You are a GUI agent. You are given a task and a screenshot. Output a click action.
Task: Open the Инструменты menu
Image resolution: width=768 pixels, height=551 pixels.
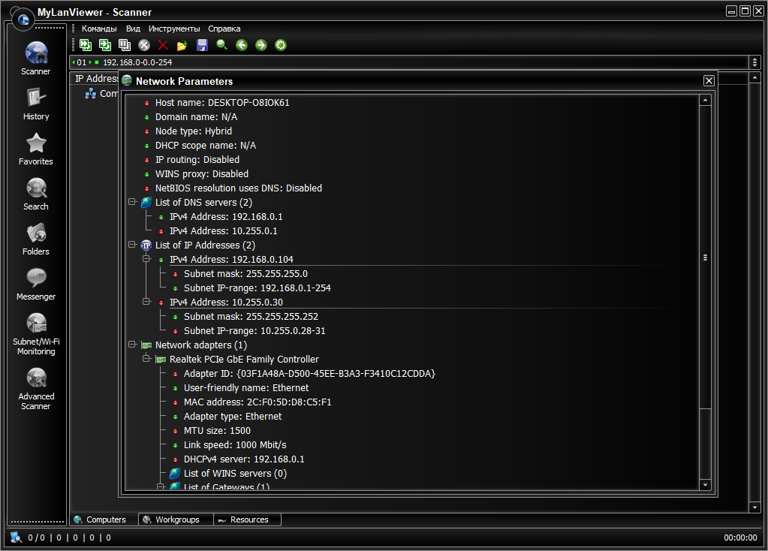174,29
